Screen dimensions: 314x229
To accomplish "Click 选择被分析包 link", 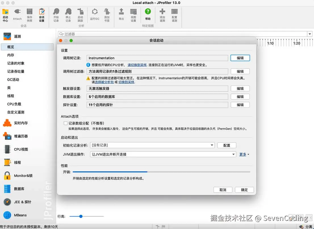I will [104, 82].
